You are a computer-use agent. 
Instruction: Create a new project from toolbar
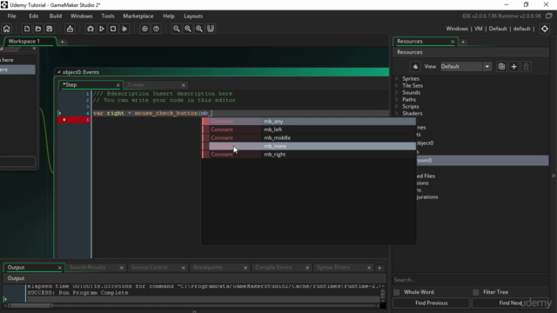tap(27, 29)
